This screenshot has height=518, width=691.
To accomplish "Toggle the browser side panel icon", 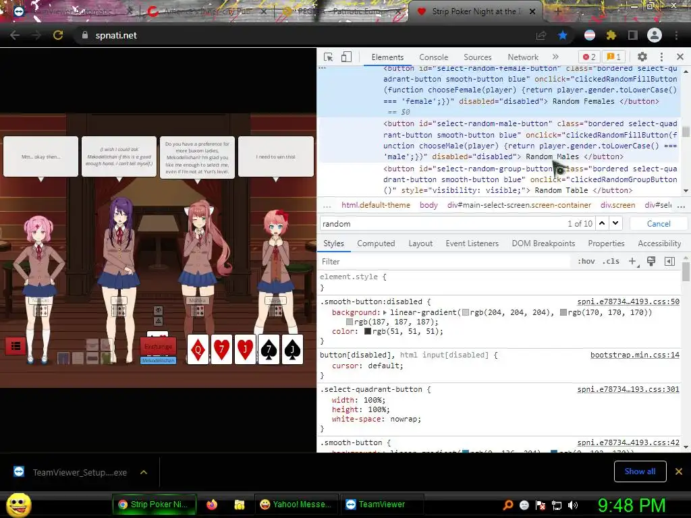I will tap(633, 35).
